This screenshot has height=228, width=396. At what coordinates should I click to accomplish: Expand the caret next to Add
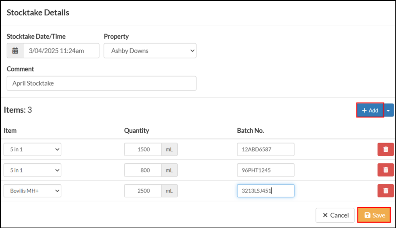click(389, 110)
